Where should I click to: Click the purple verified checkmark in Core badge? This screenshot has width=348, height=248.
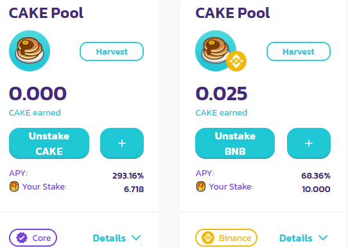pos(22,238)
